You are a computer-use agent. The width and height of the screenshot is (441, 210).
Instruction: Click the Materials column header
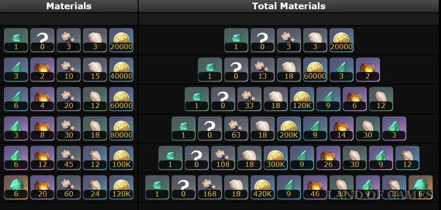coord(69,6)
